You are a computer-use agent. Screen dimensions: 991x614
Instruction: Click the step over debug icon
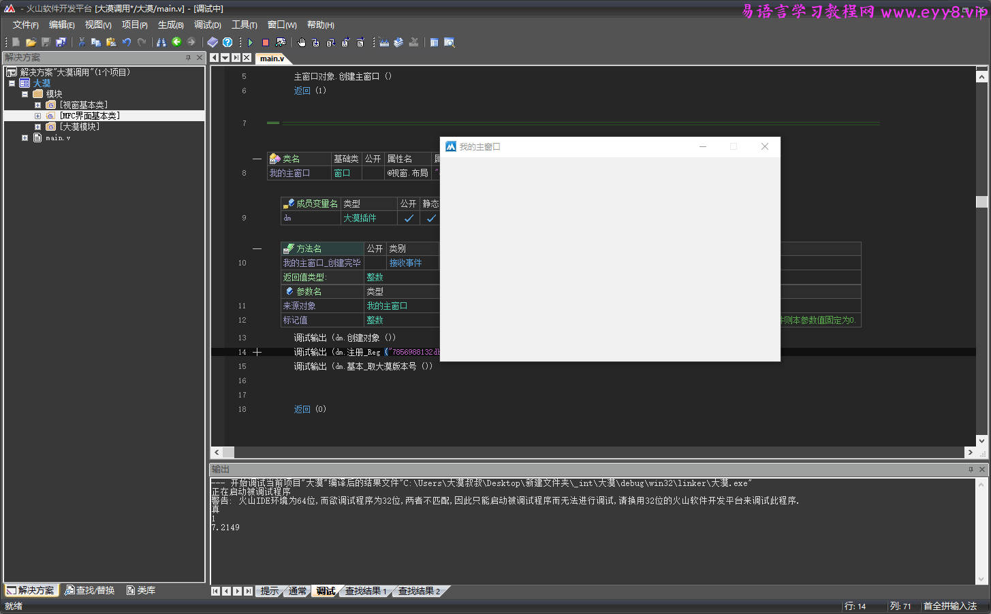(330, 42)
